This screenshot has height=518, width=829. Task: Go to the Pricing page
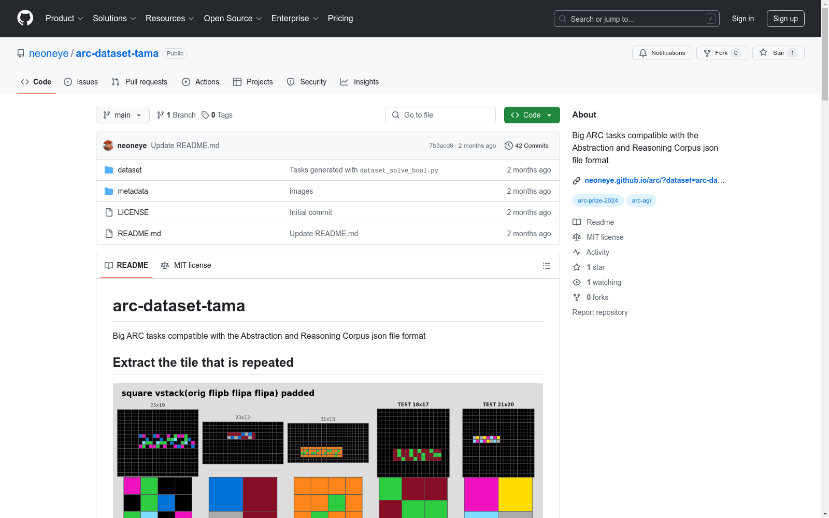[340, 19]
